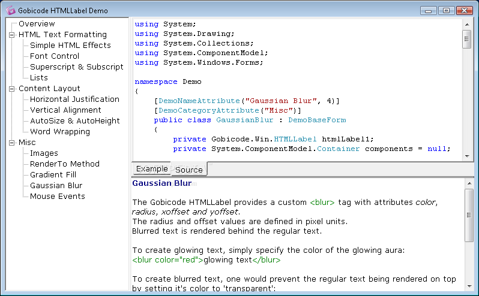
Task: Click 'using System.Windows.Forms;' line
Action: click(199, 62)
